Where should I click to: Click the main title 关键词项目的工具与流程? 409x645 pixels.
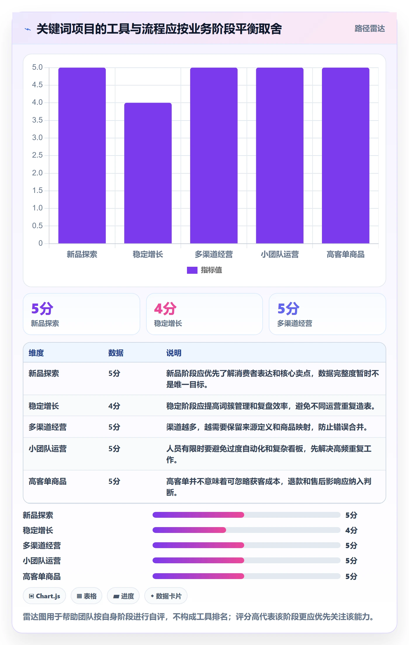(159, 29)
